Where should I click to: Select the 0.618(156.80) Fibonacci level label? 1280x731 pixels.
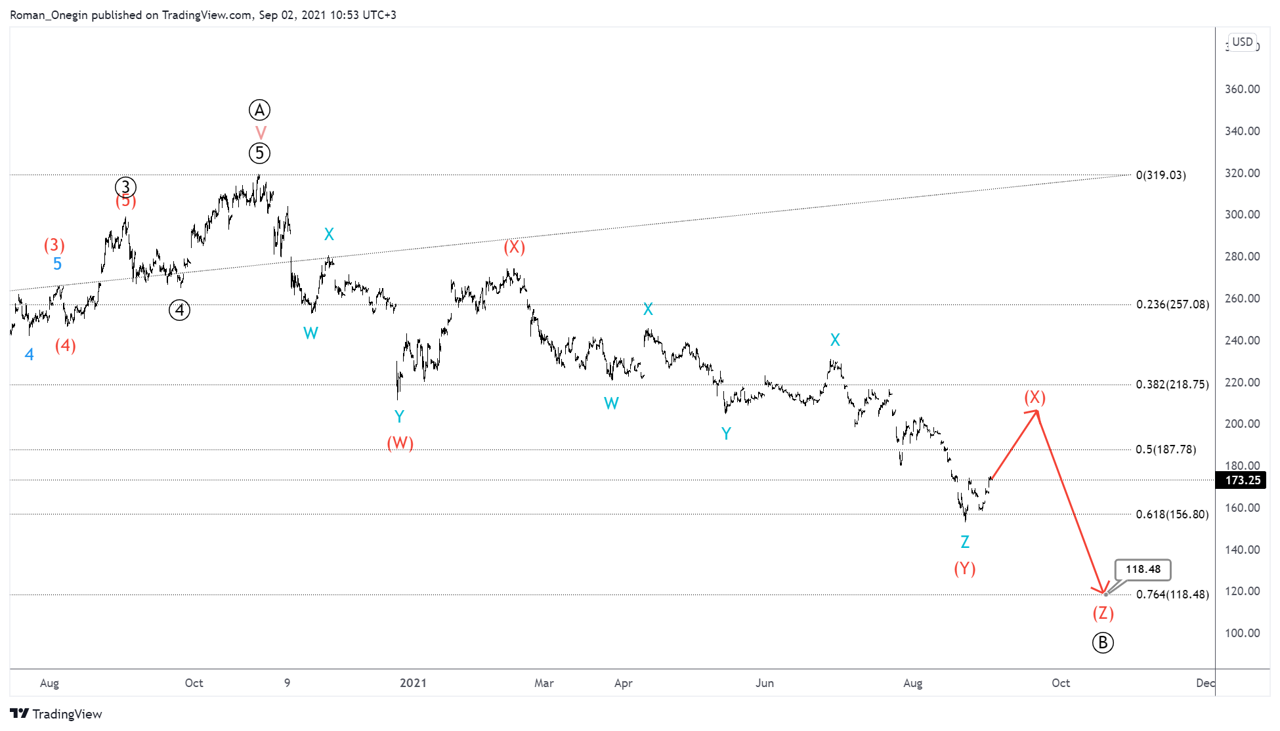pyautogui.click(x=1172, y=514)
